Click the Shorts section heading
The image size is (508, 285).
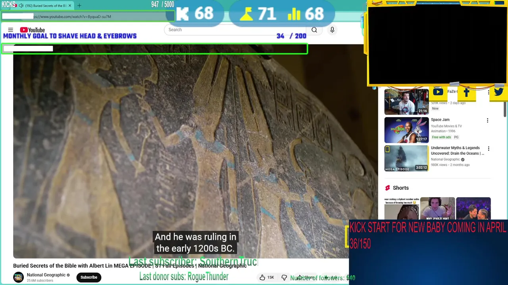coord(400,188)
